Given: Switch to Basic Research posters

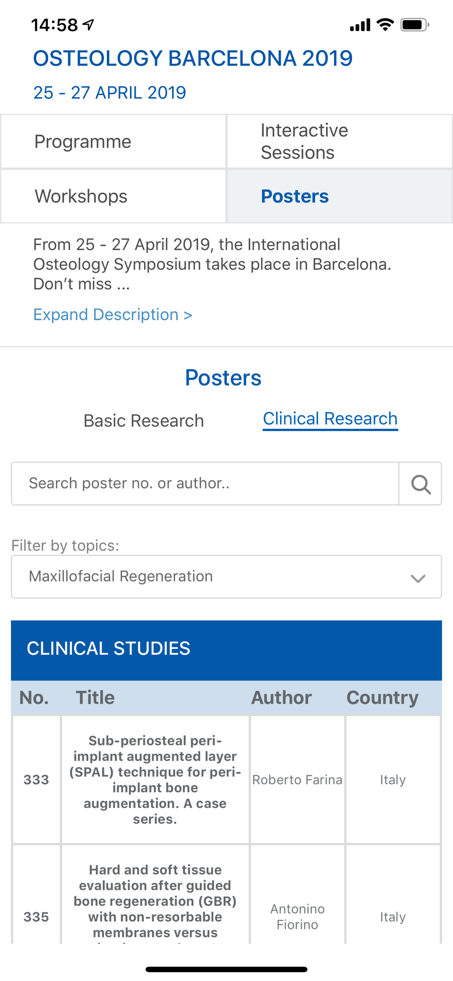Looking at the screenshot, I should tap(144, 421).
